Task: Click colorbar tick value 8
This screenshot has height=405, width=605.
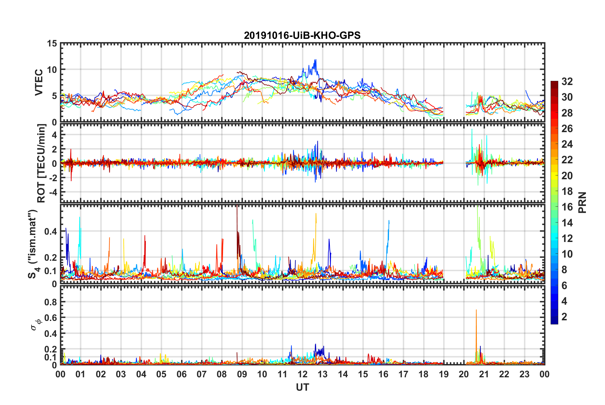Action: coord(564,270)
